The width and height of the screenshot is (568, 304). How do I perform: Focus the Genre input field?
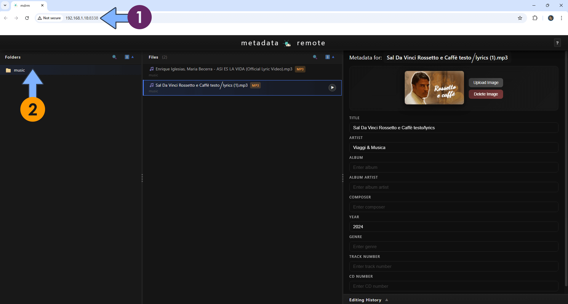tap(454, 247)
